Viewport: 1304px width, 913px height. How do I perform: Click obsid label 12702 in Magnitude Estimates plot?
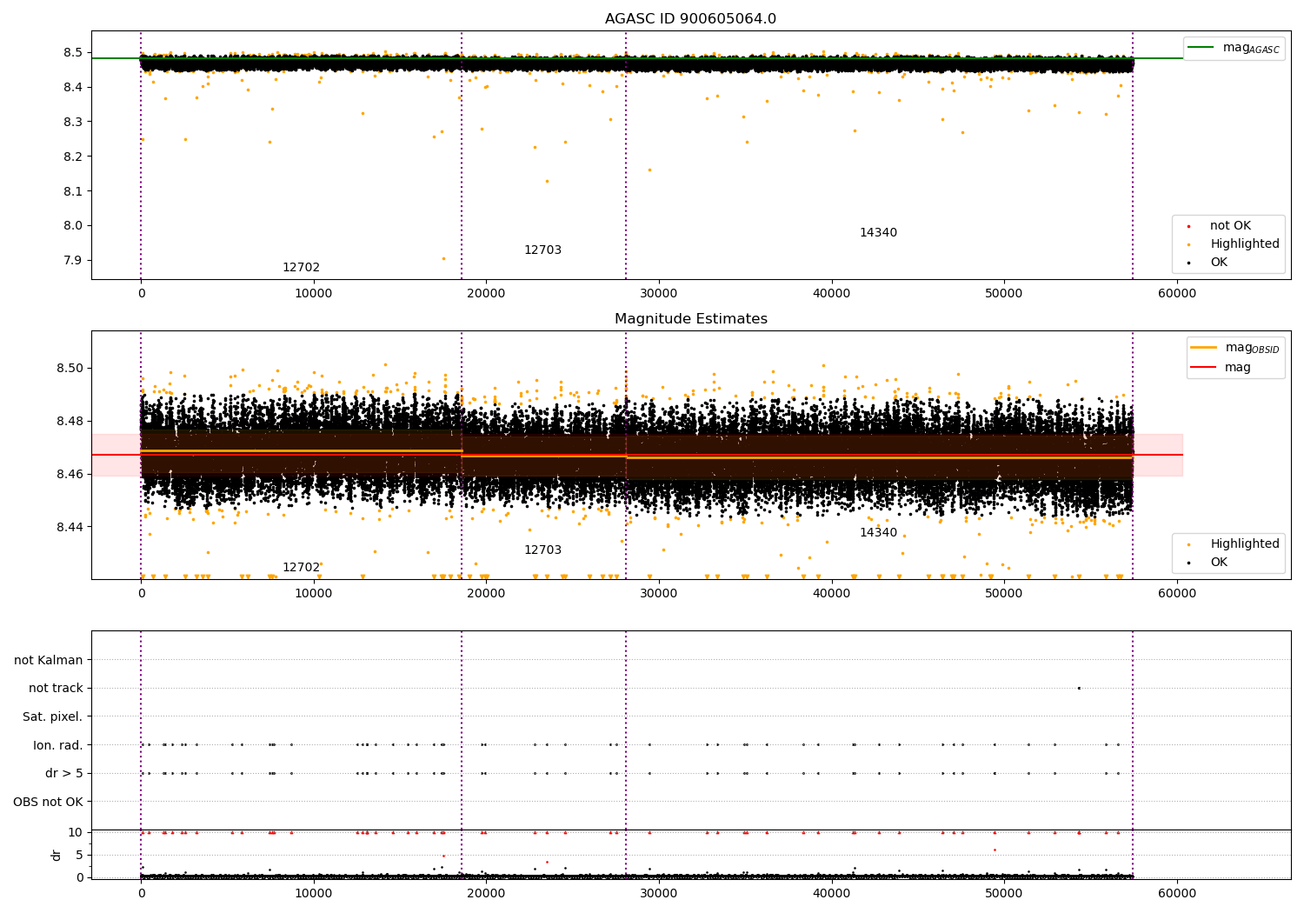tap(301, 568)
